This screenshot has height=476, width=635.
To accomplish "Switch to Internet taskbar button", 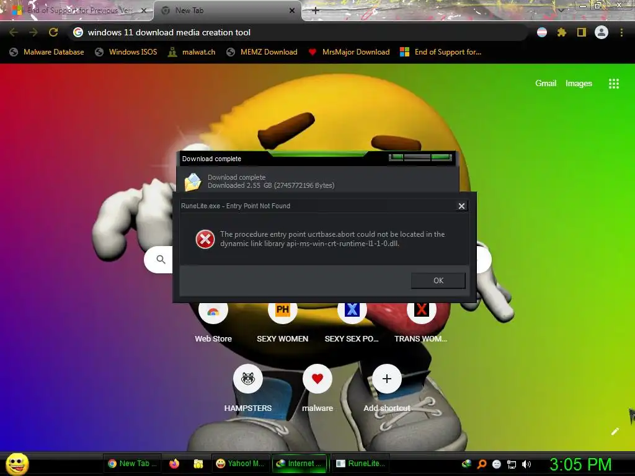I will [x=300, y=464].
